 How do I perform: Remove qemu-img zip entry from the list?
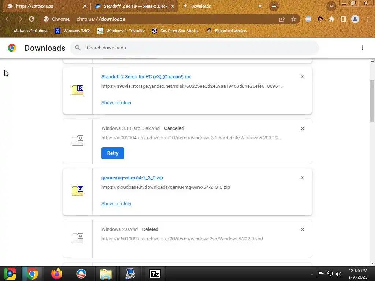pyautogui.click(x=302, y=178)
